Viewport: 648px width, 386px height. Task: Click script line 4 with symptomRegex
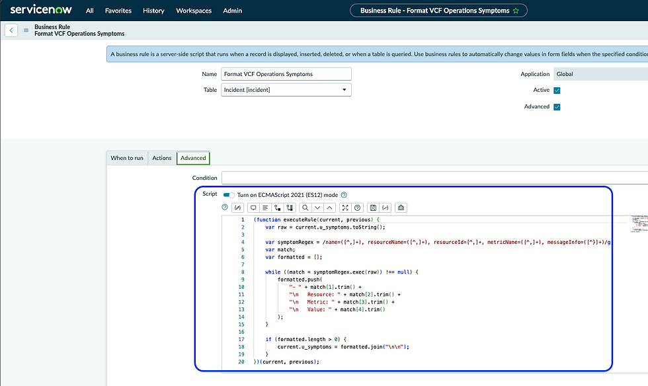(x=438, y=242)
